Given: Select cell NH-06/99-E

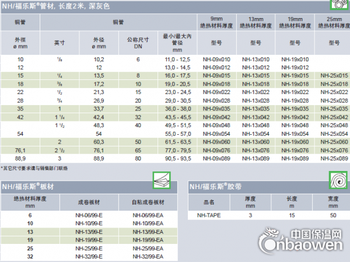Looking at the screenshot, I should [89, 215].
